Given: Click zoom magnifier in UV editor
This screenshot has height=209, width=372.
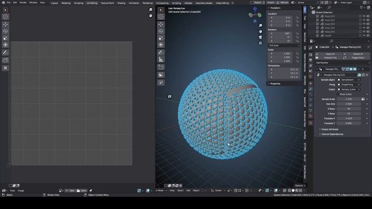Looking at the screenshot, I should point(151,10).
